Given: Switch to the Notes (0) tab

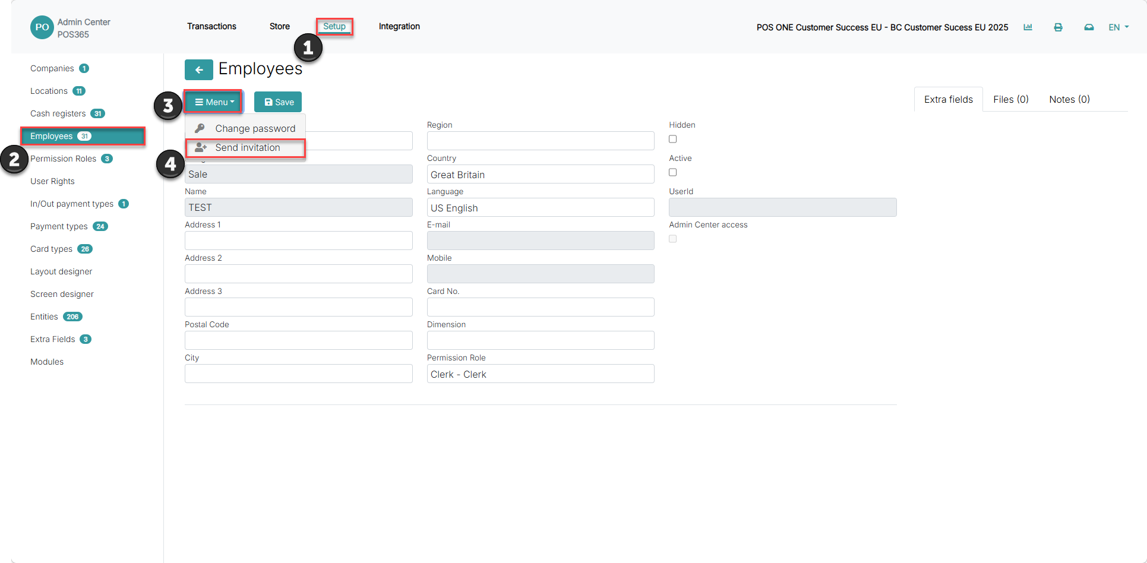Looking at the screenshot, I should click(1069, 99).
